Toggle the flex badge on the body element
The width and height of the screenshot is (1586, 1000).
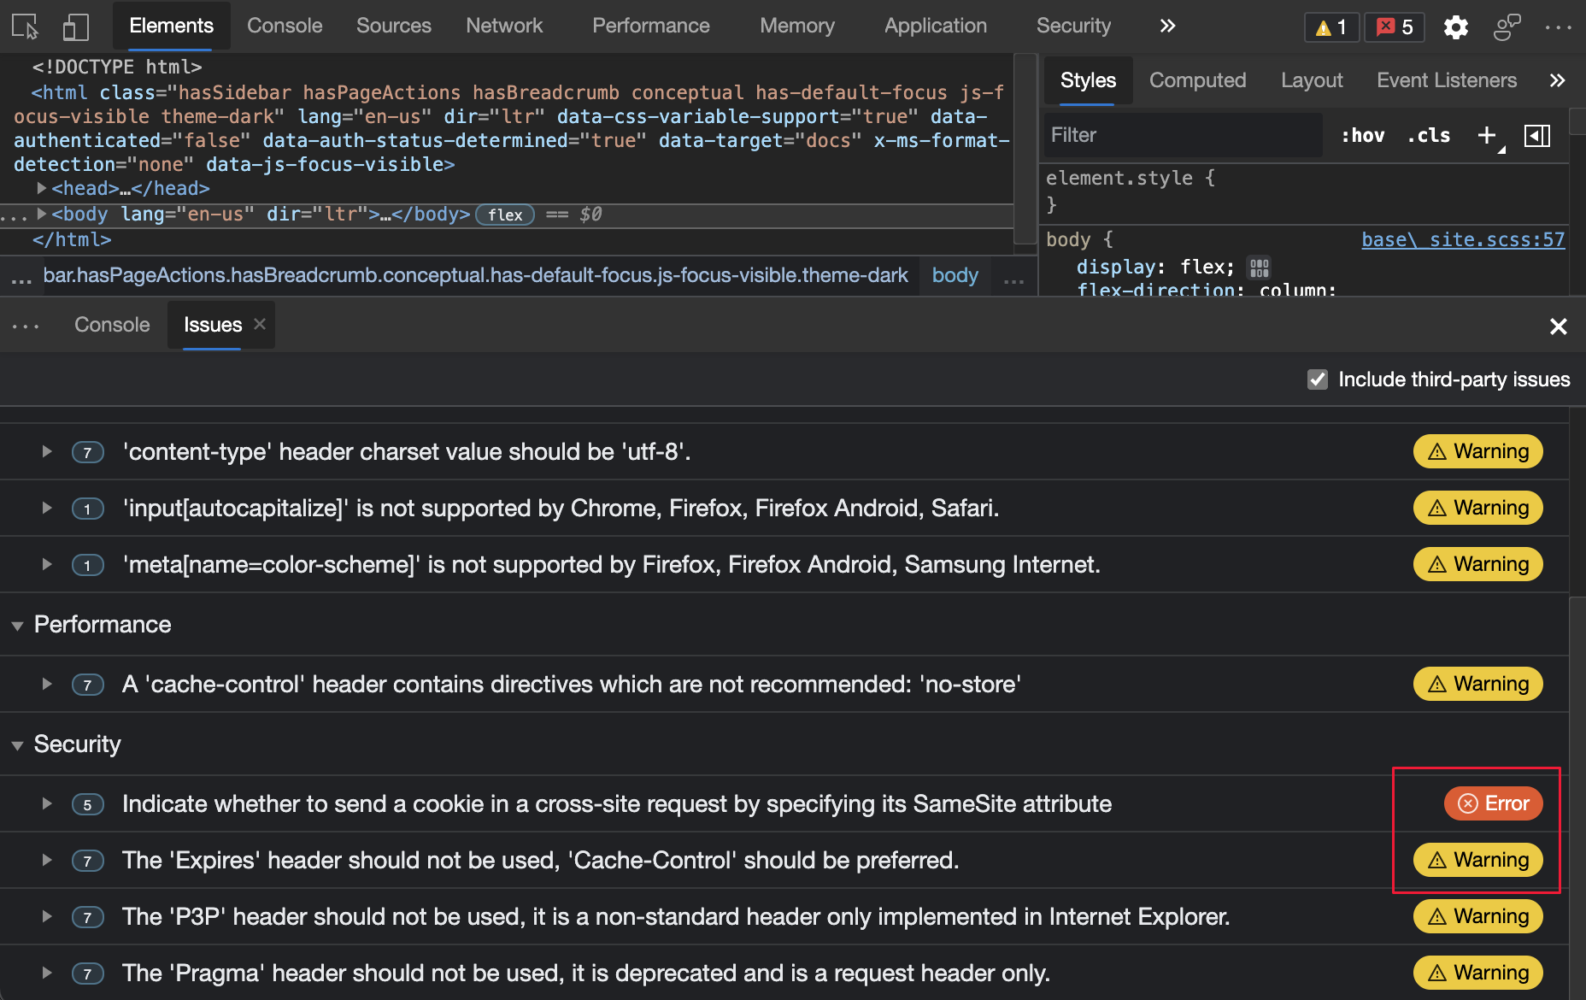click(x=504, y=215)
